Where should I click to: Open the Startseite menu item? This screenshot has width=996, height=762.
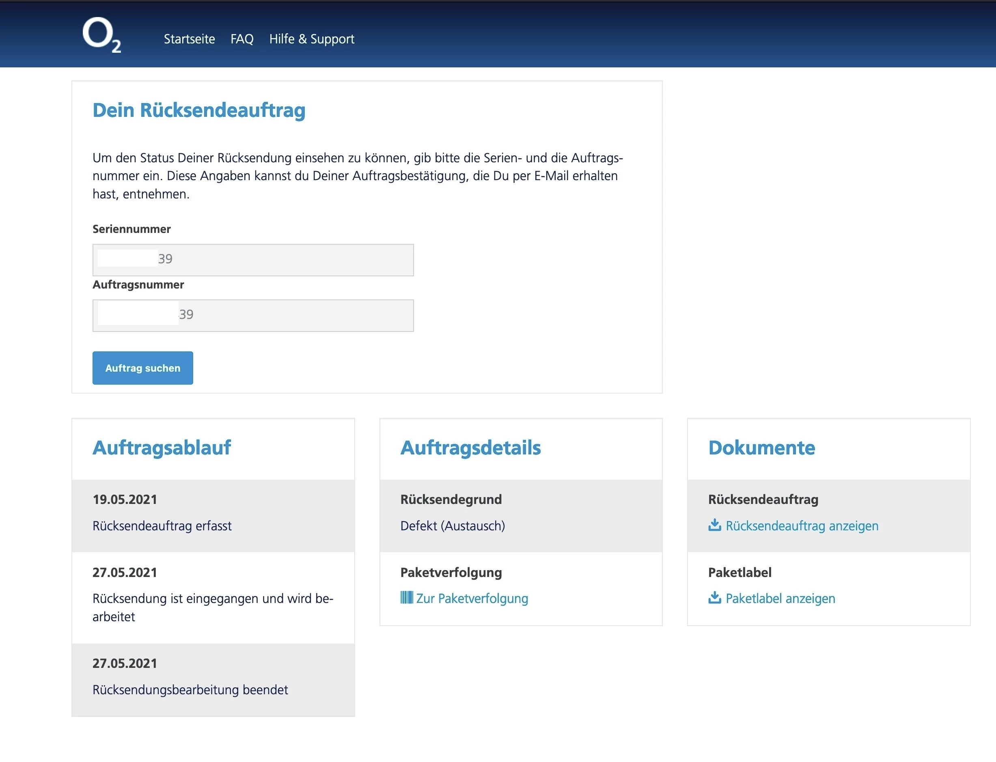tap(189, 39)
